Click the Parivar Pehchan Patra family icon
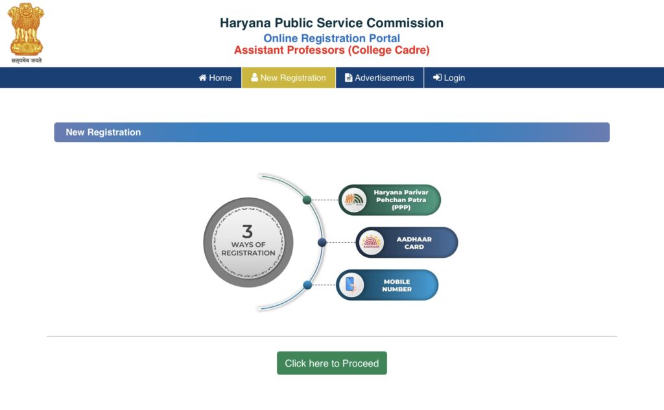The width and height of the screenshot is (664, 410). click(354, 199)
